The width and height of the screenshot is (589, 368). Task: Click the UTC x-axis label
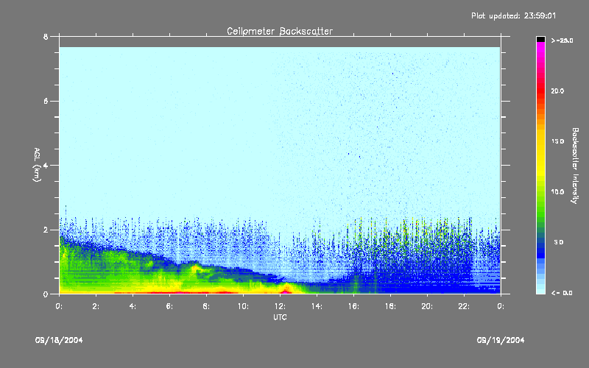click(280, 317)
